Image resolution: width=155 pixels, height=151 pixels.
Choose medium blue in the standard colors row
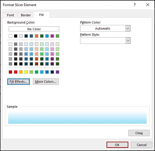47,72
